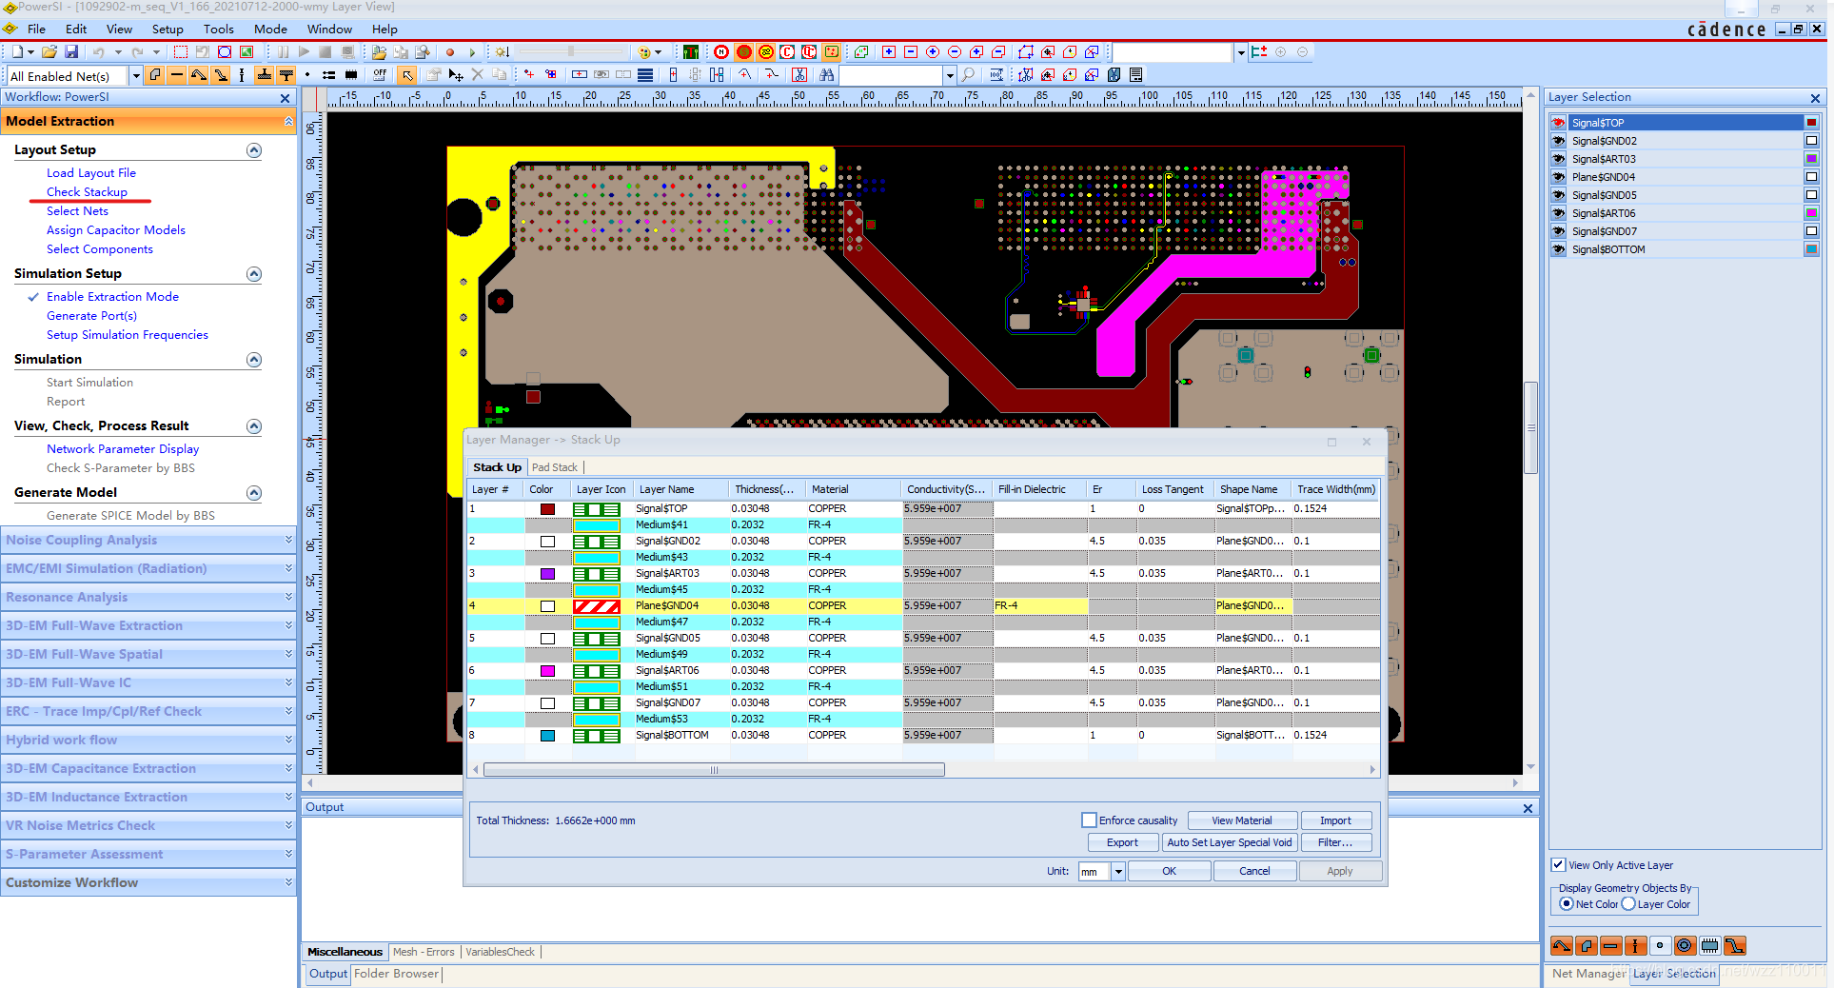
Task: Click the Select Nets link
Action: tap(77, 211)
